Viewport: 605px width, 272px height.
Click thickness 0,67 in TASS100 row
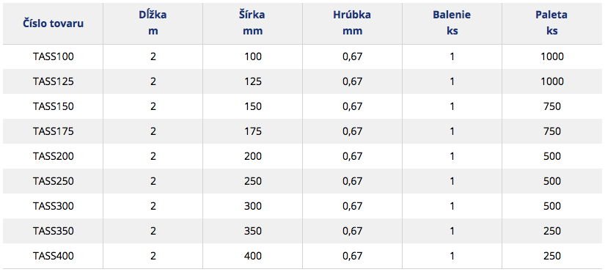[352, 56]
